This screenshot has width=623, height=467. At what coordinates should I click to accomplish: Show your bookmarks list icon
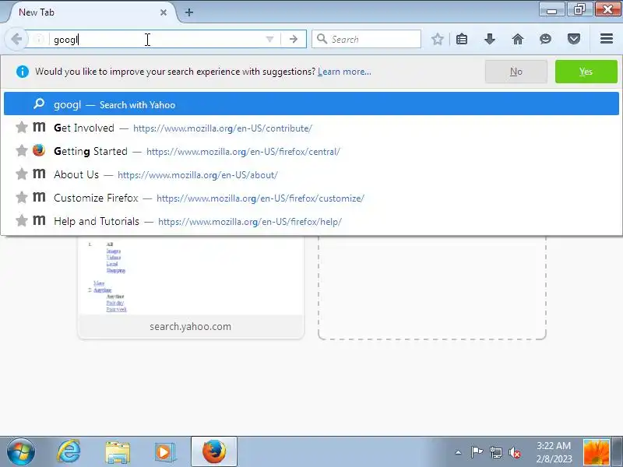pos(461,39)
